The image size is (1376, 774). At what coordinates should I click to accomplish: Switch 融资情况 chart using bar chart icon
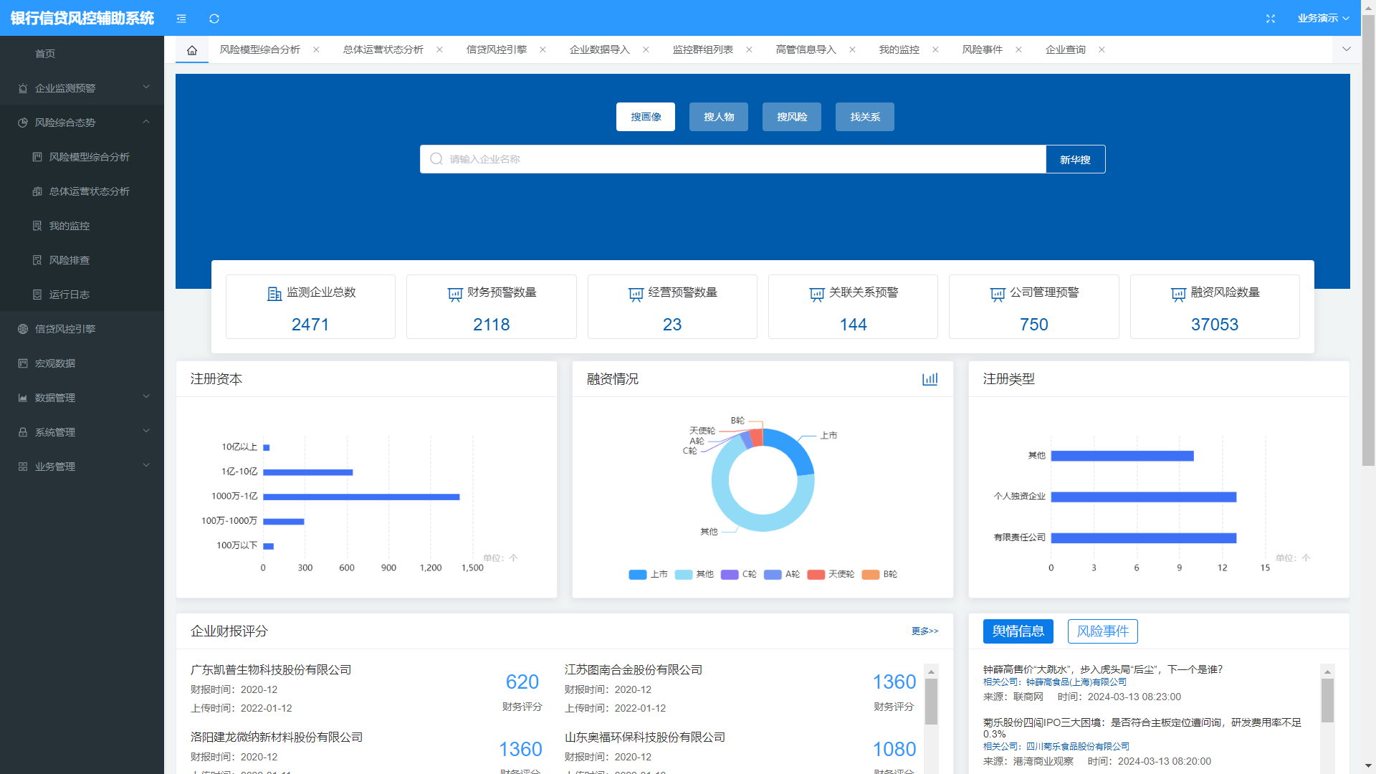pos(930,379)
